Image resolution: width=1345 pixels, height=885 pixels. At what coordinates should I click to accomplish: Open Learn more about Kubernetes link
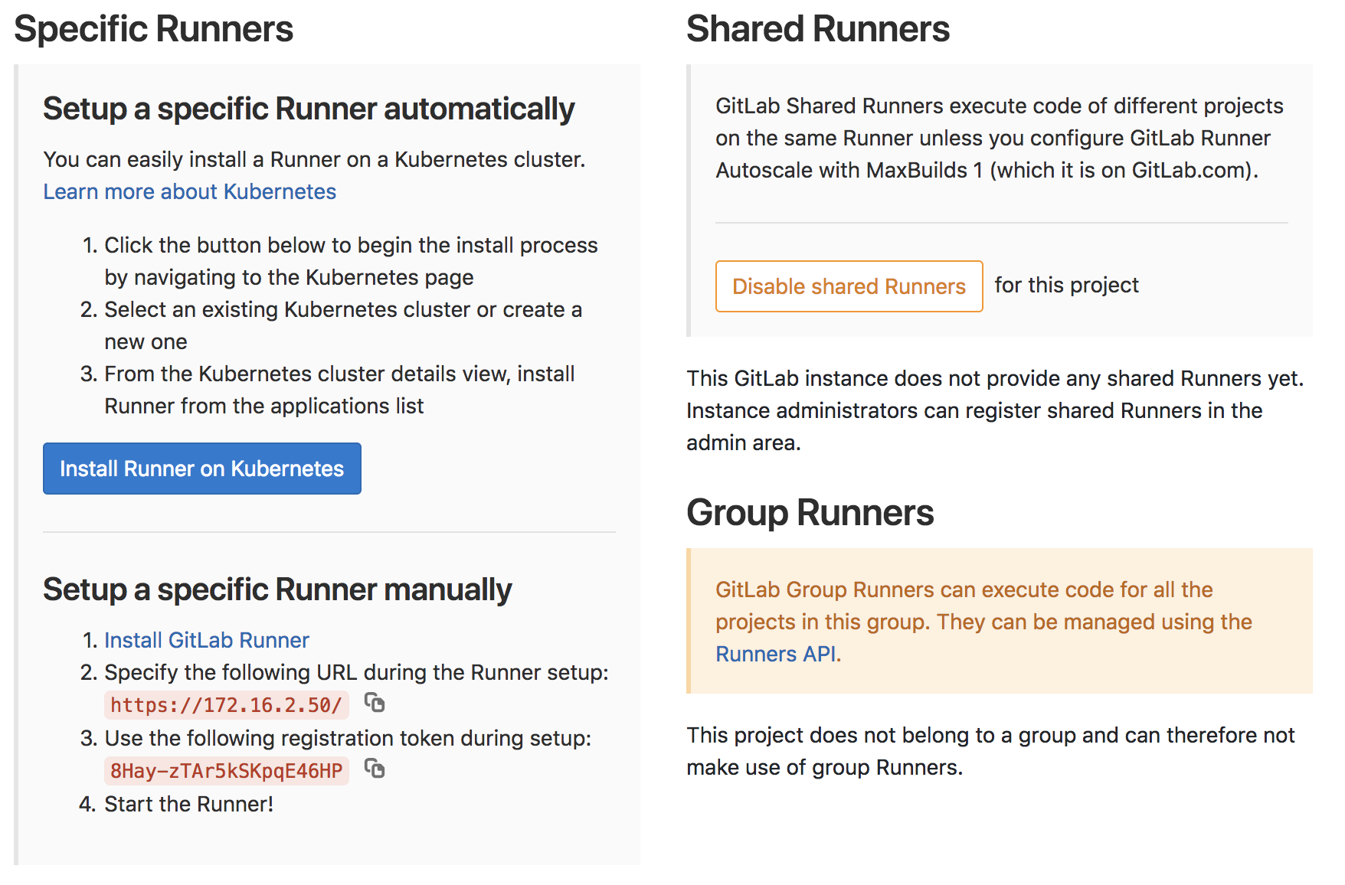coord(189,191)
